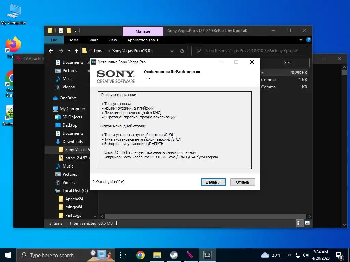The image size is (350, 262).
Task: Select OneDrive in navigation pane
Action: click(68, 98)
